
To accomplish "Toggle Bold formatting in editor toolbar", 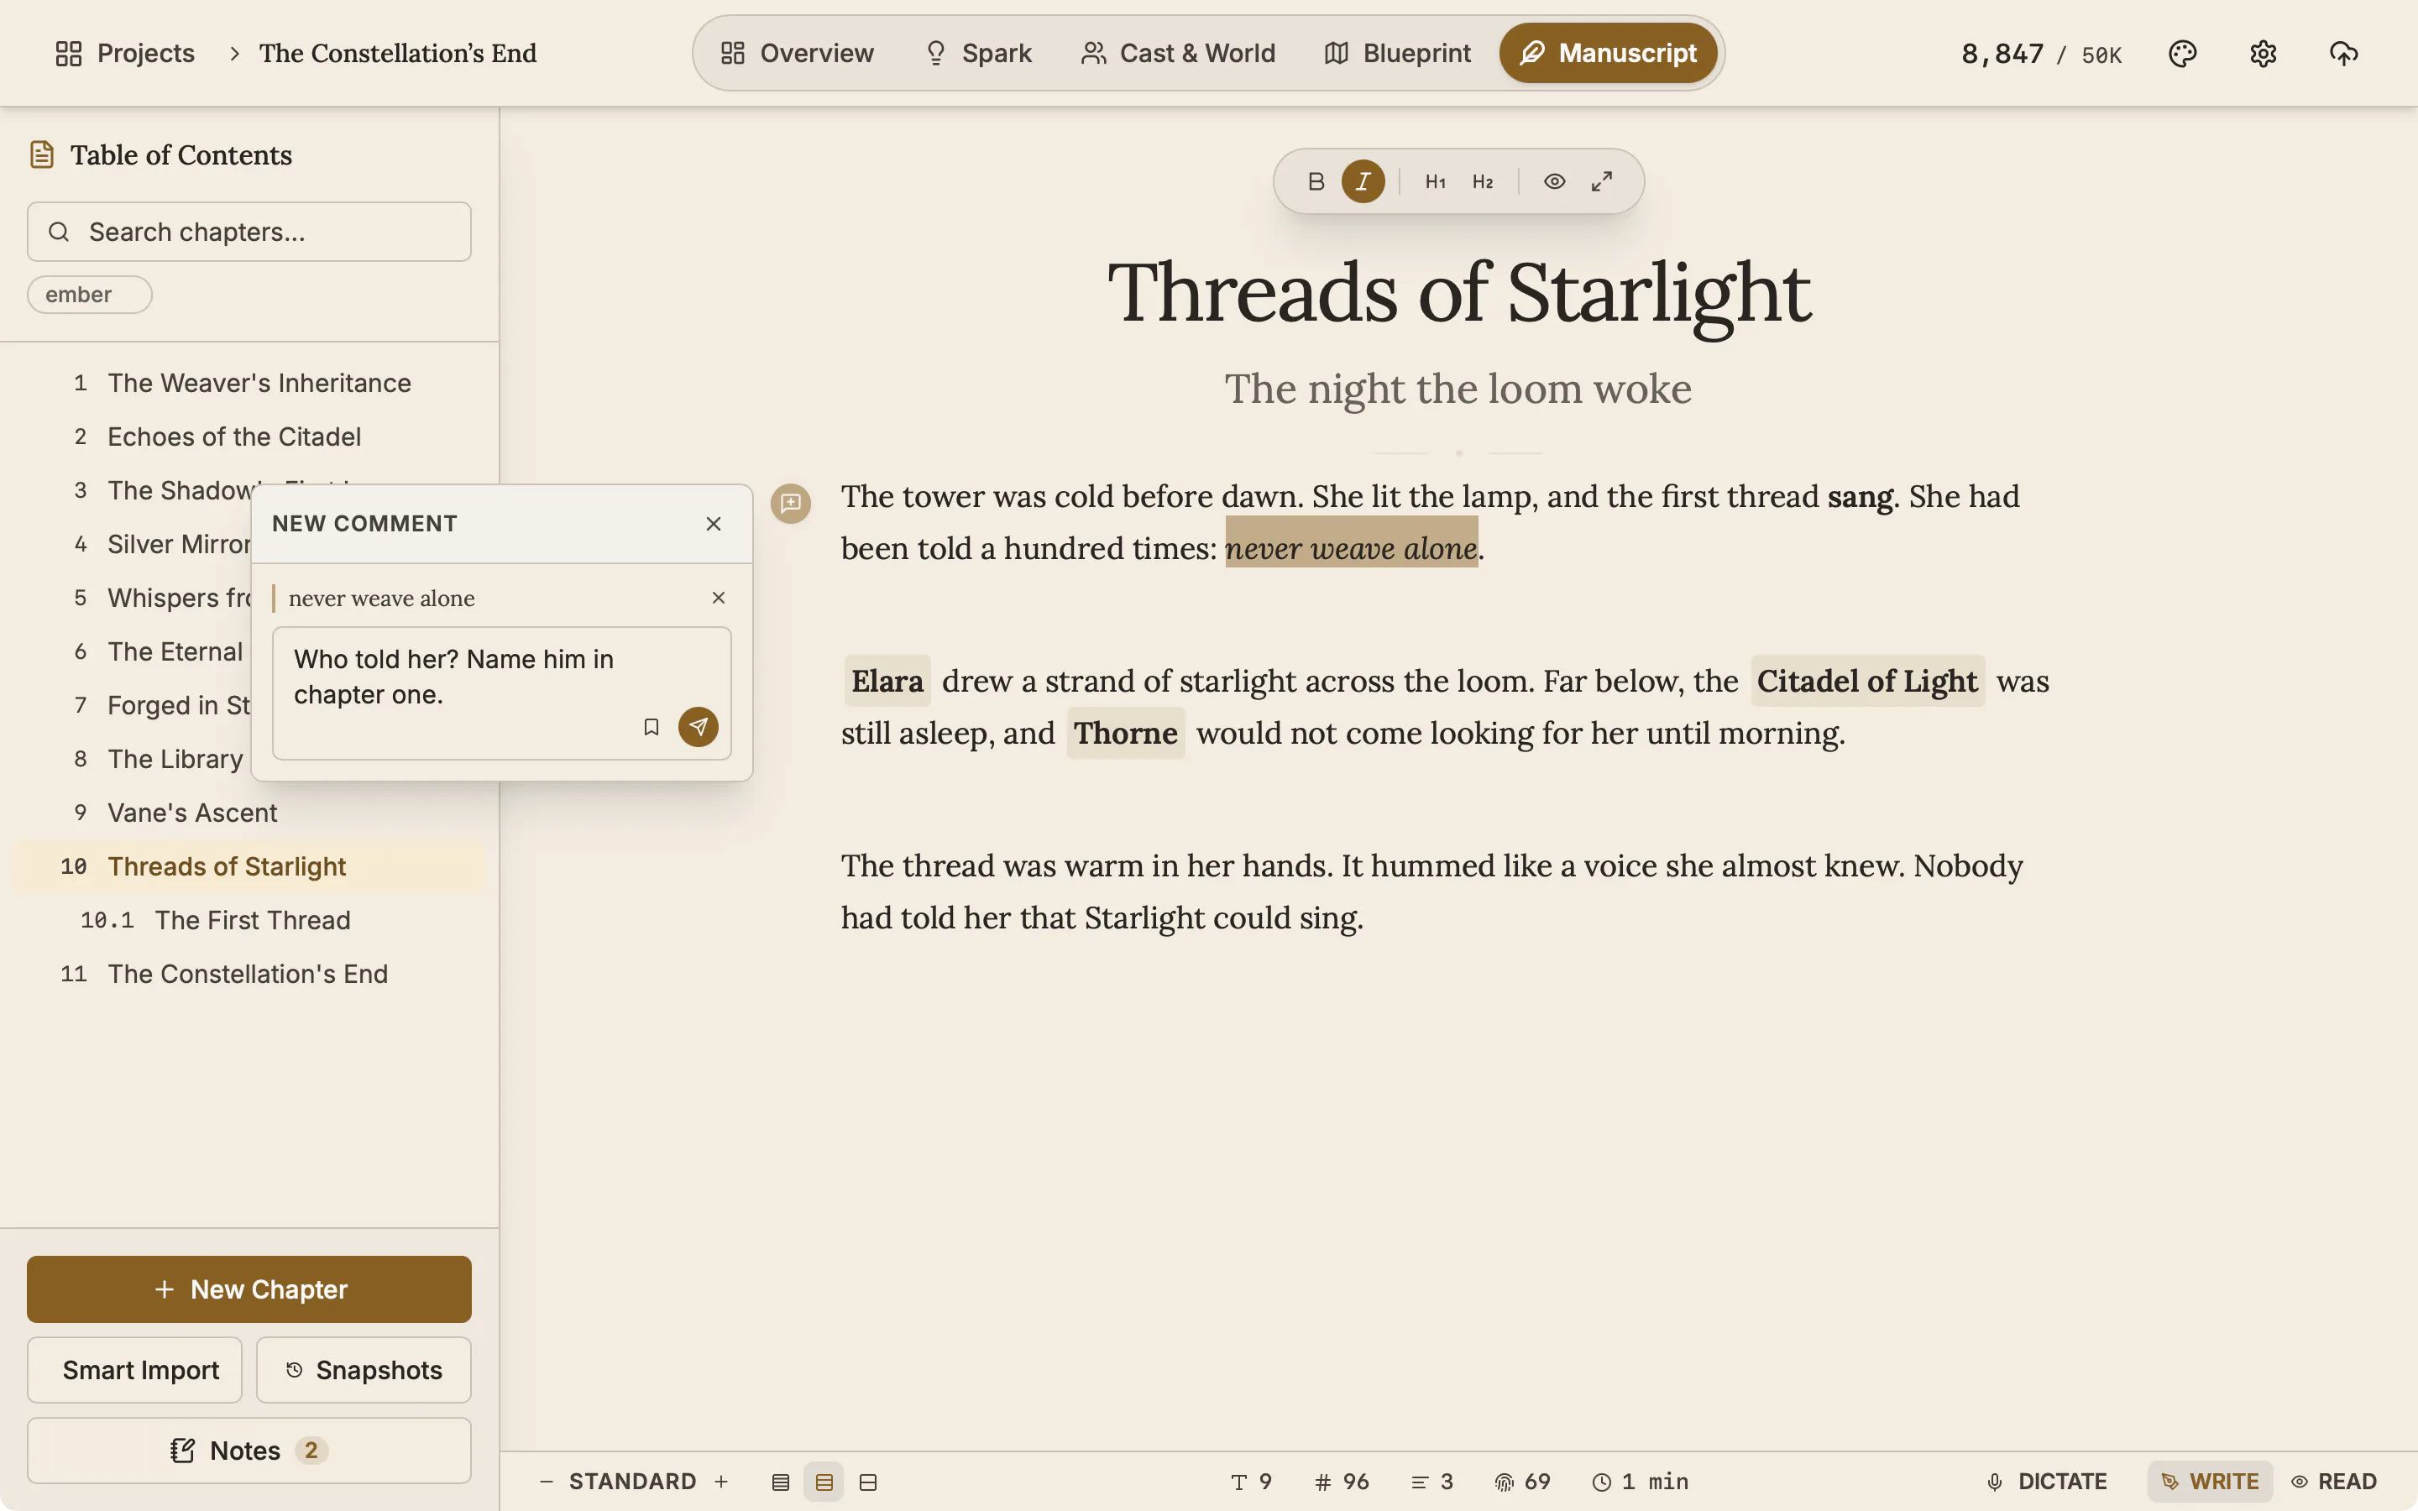I will 1316,180.
